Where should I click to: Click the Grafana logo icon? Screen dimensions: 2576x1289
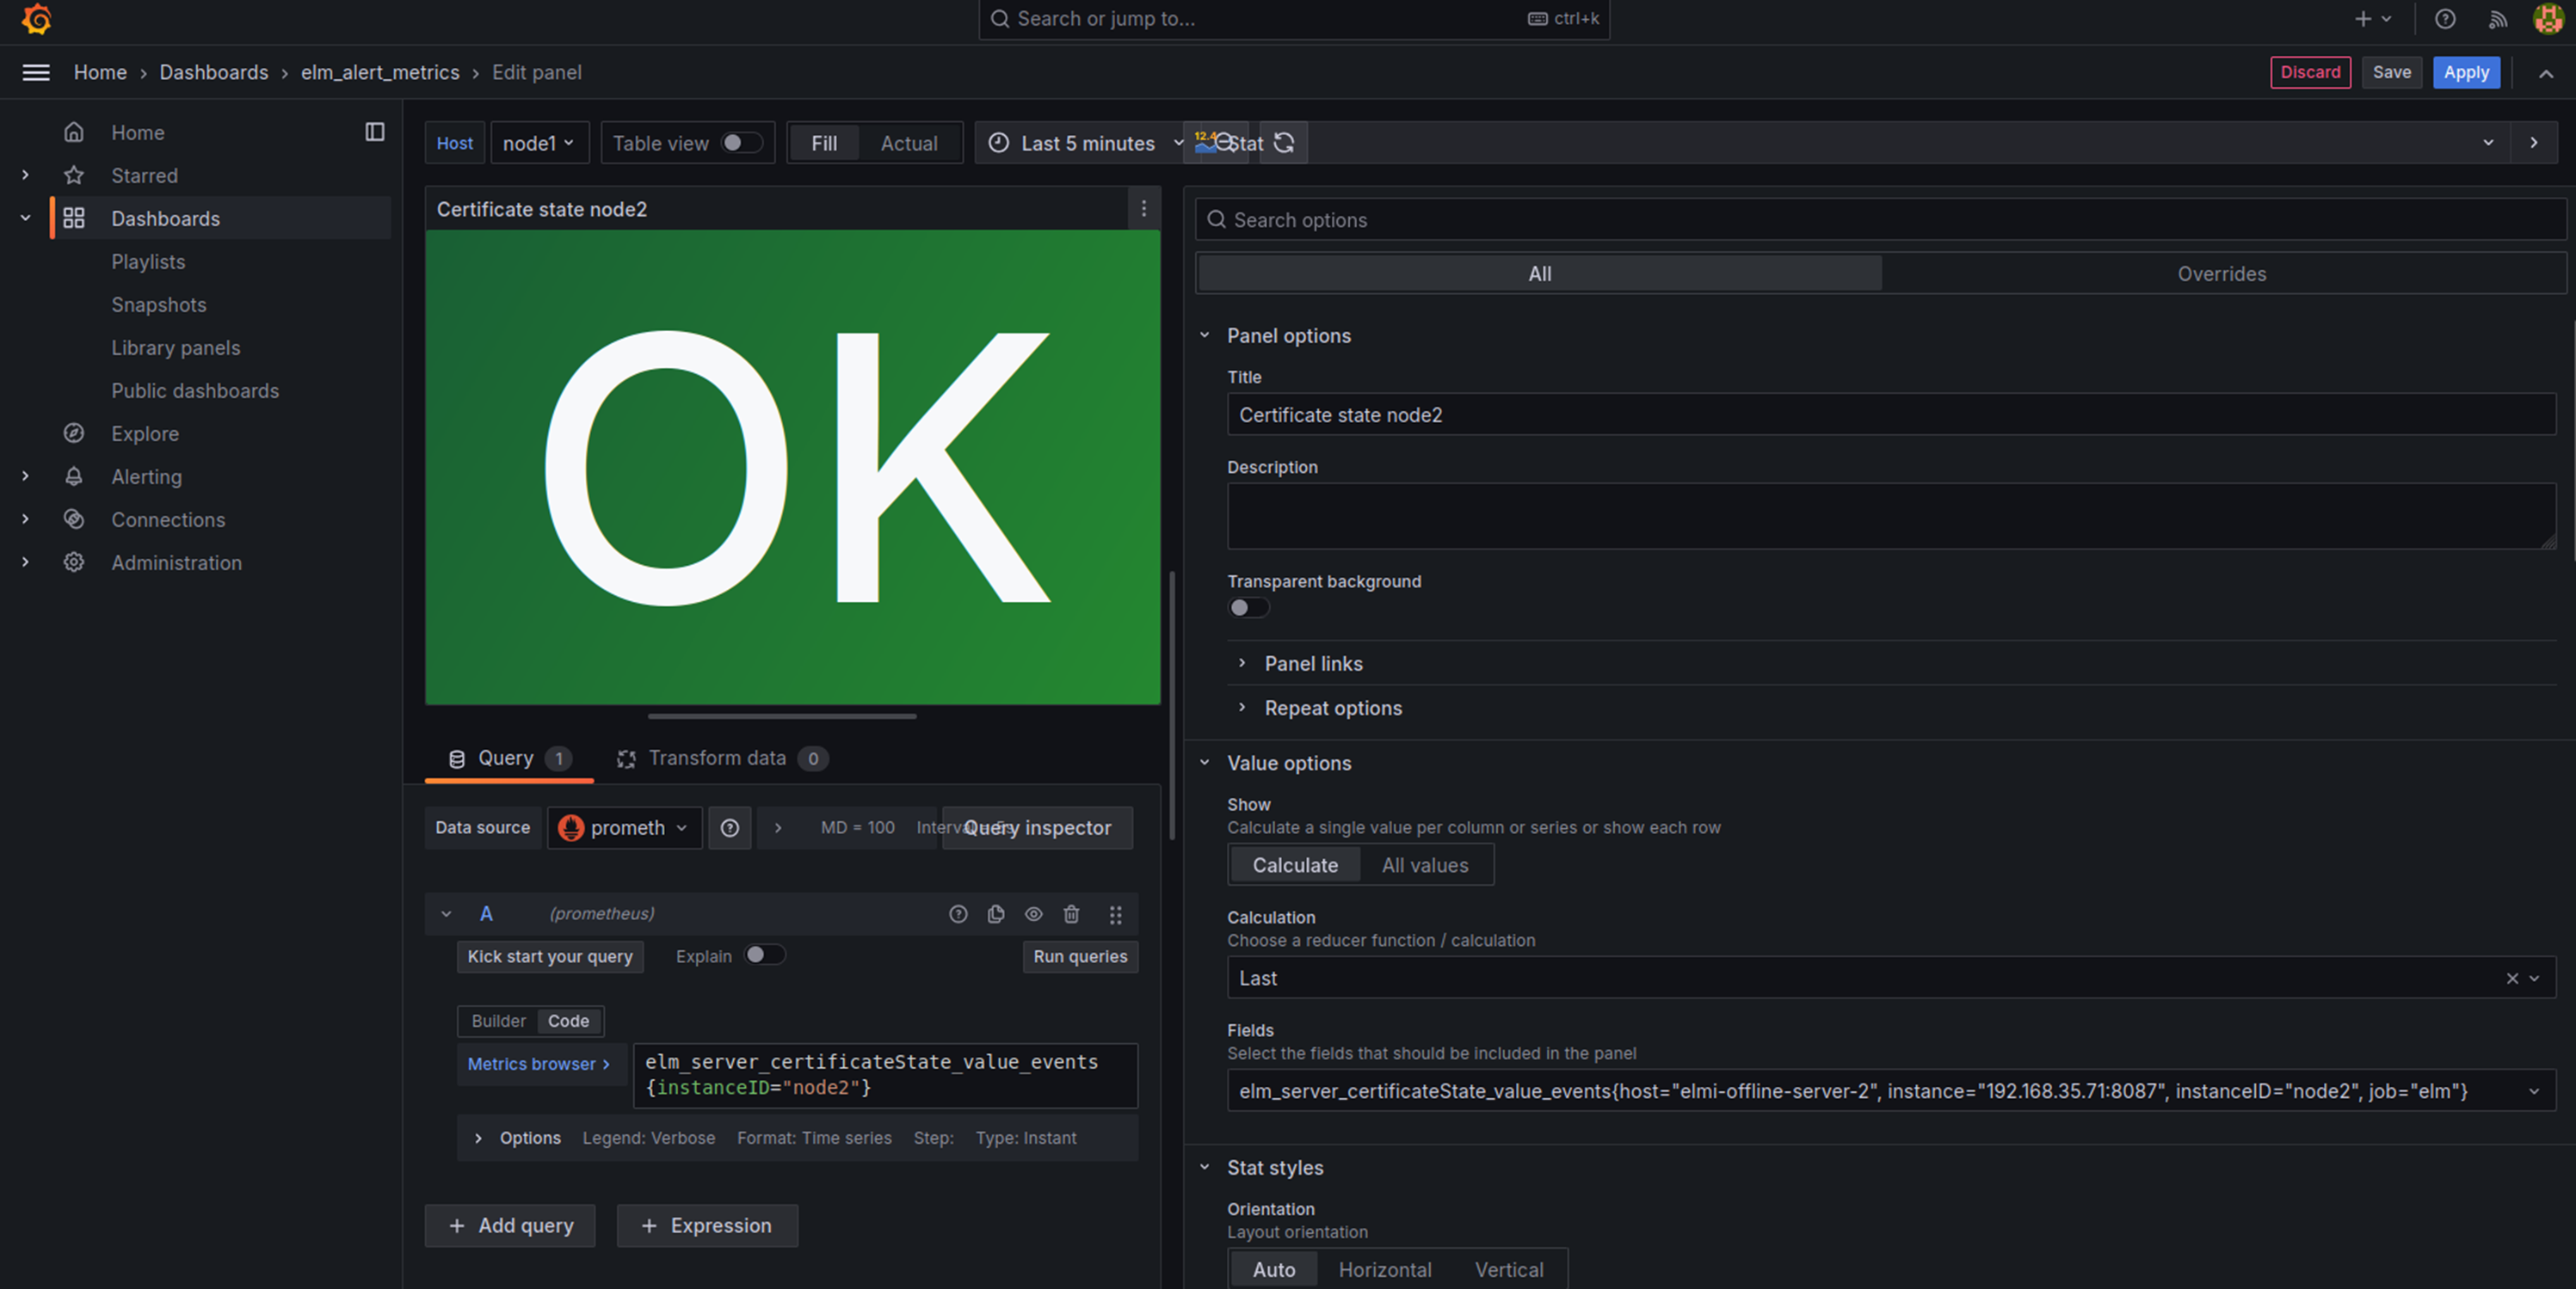click(x=37, y=19)
